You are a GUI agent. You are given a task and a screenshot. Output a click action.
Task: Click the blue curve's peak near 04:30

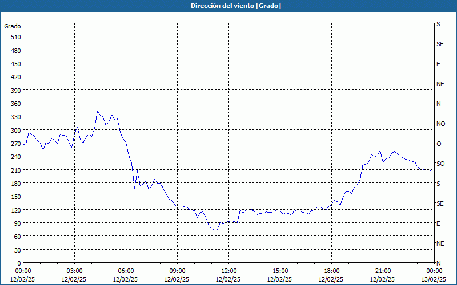click(x=98, y=111)
